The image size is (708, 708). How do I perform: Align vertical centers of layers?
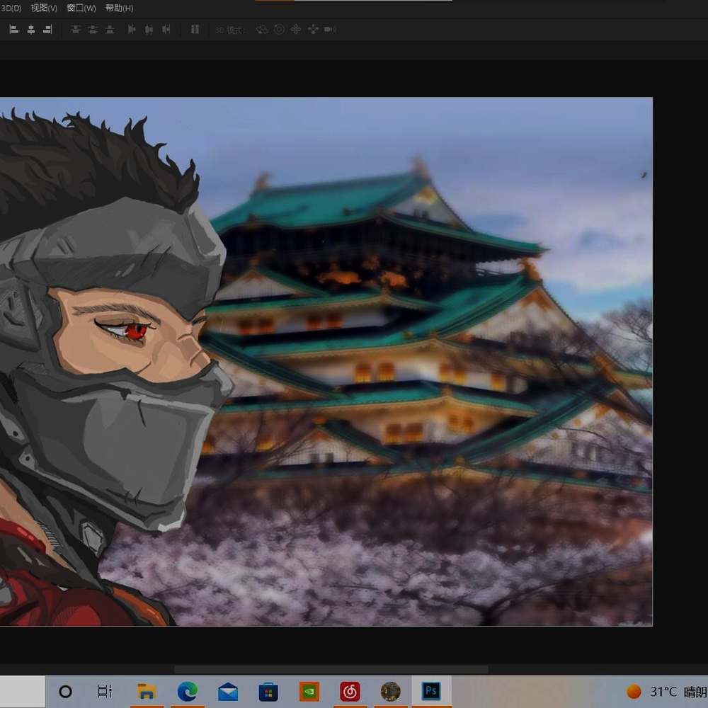[x=93, y=30]
